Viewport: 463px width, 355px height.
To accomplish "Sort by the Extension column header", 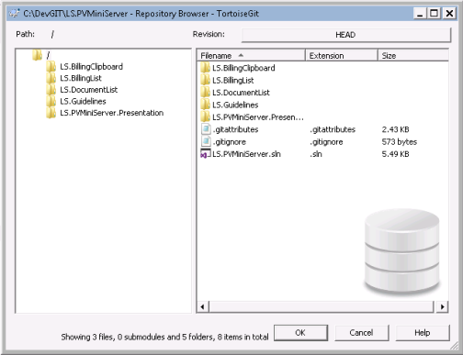I will pos(342,56).
